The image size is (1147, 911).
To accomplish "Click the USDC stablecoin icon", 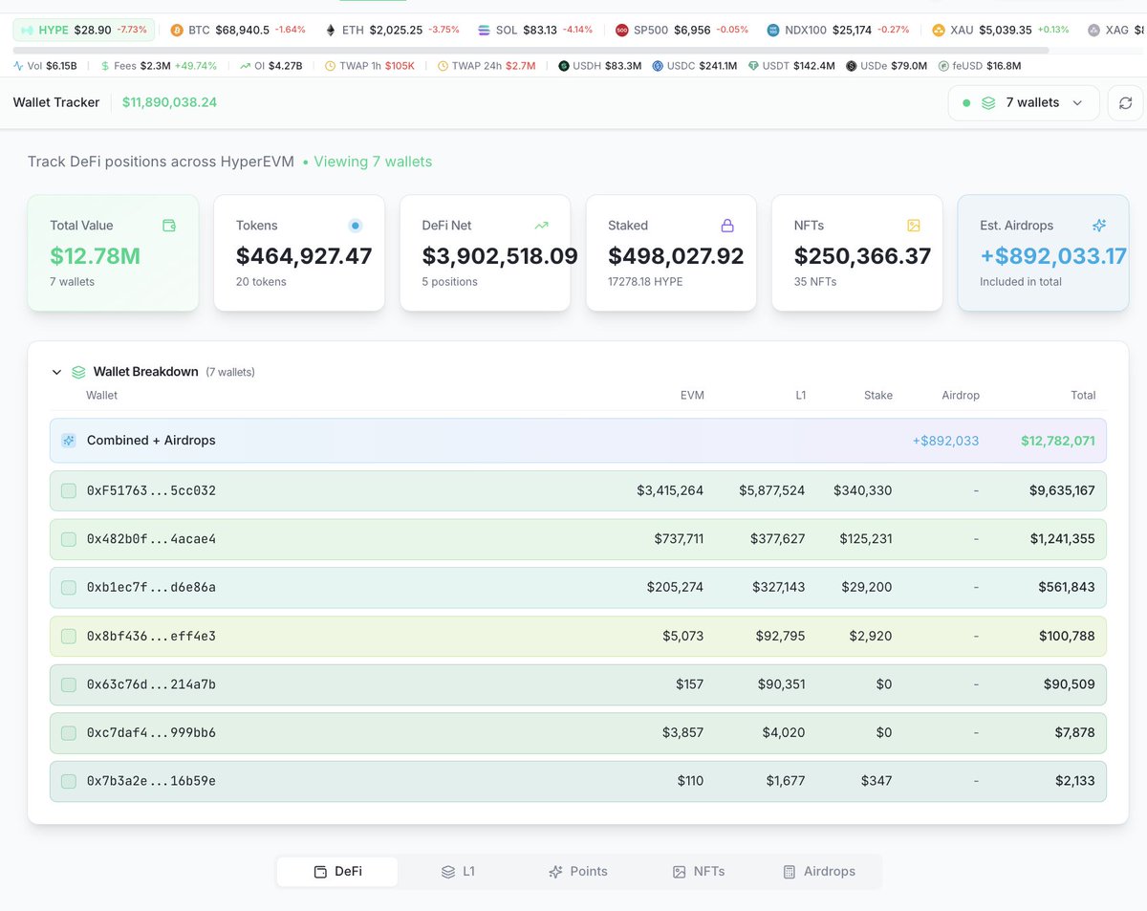I will tap(658, 66).
